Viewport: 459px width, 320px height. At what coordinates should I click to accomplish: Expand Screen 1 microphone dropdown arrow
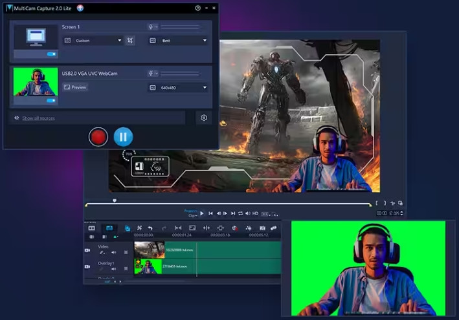pyautogui.click(x=156, y=27)
